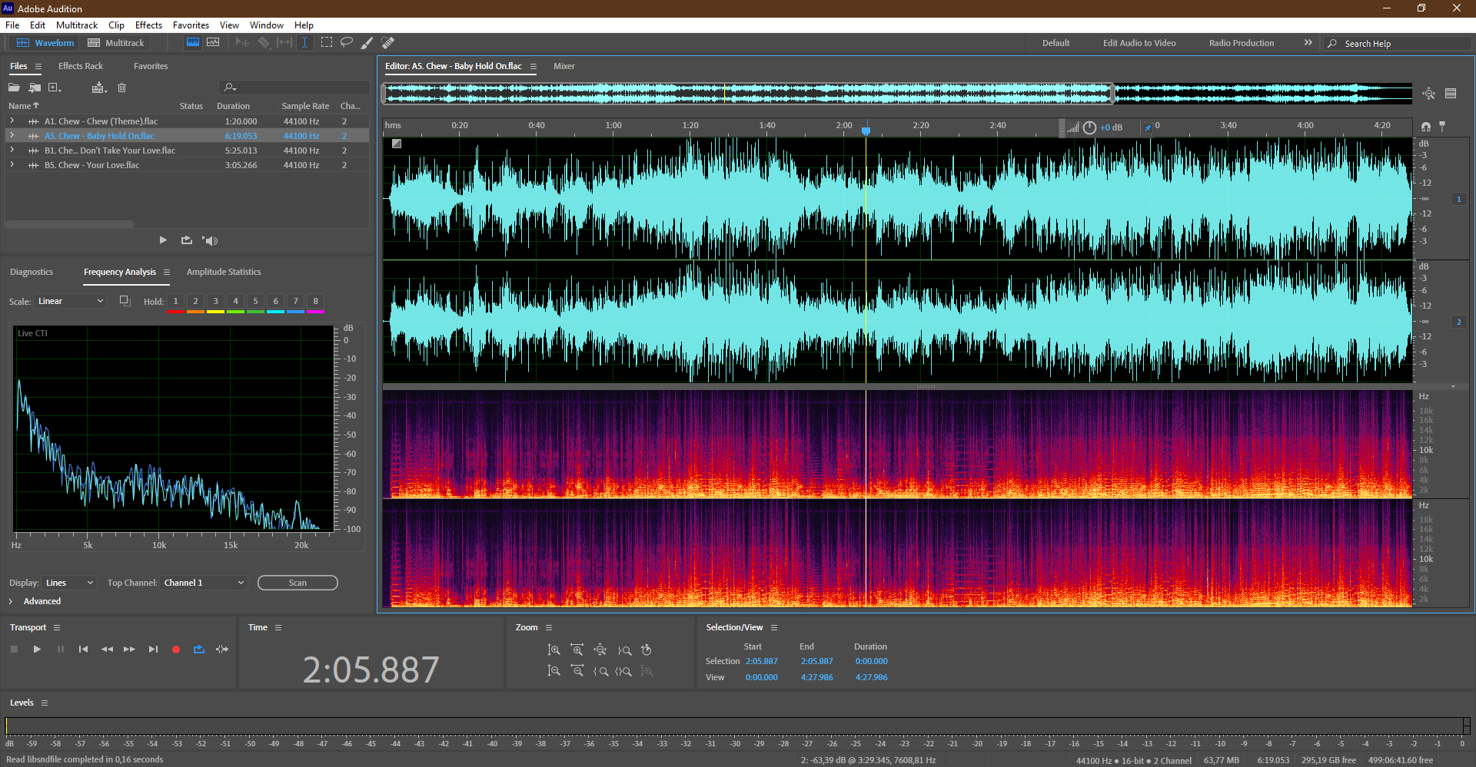
Task: Click the Files panel search field
Action: [294, 88]
